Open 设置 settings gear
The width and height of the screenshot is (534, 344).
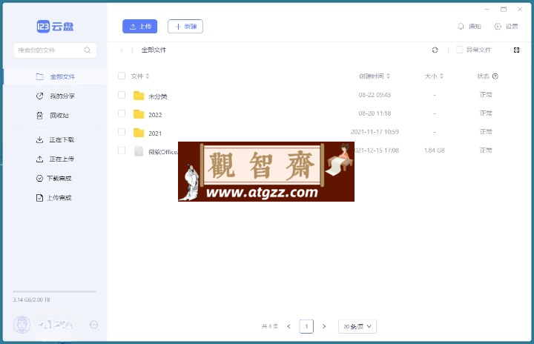coord(506,26)
